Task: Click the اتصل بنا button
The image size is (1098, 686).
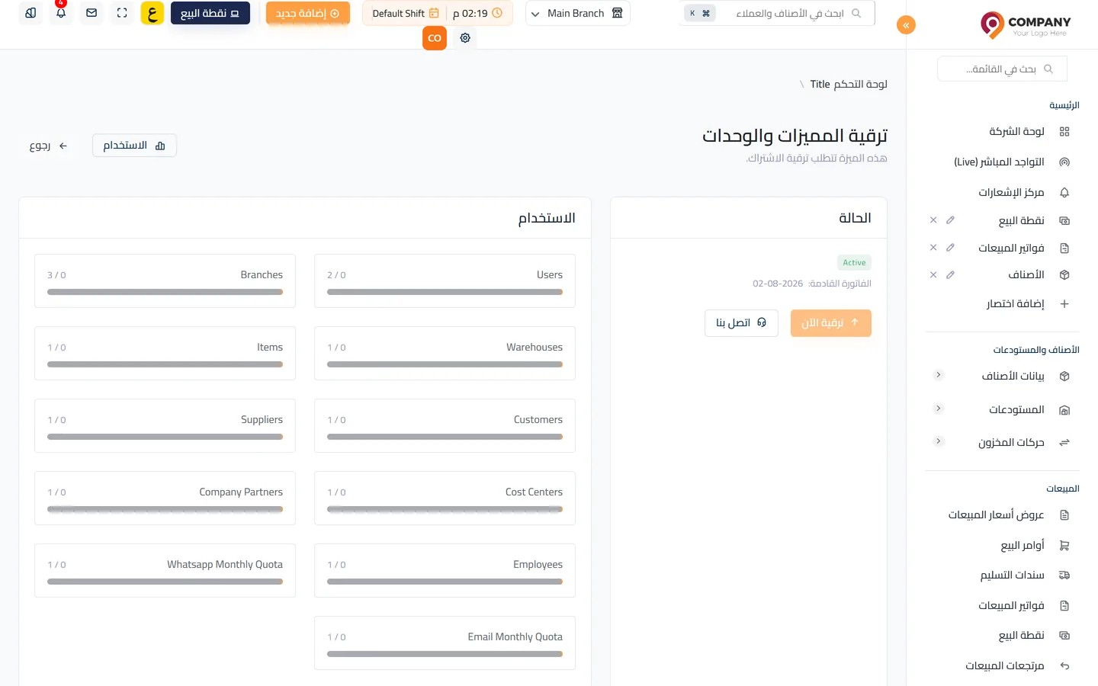Action: [x=741, y=323]
